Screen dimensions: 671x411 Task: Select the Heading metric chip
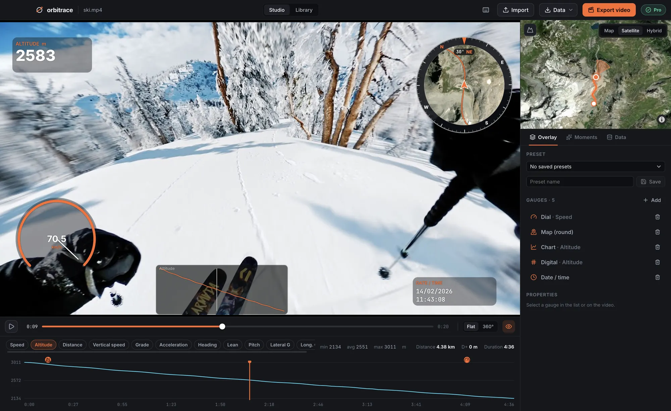point(207,345)
